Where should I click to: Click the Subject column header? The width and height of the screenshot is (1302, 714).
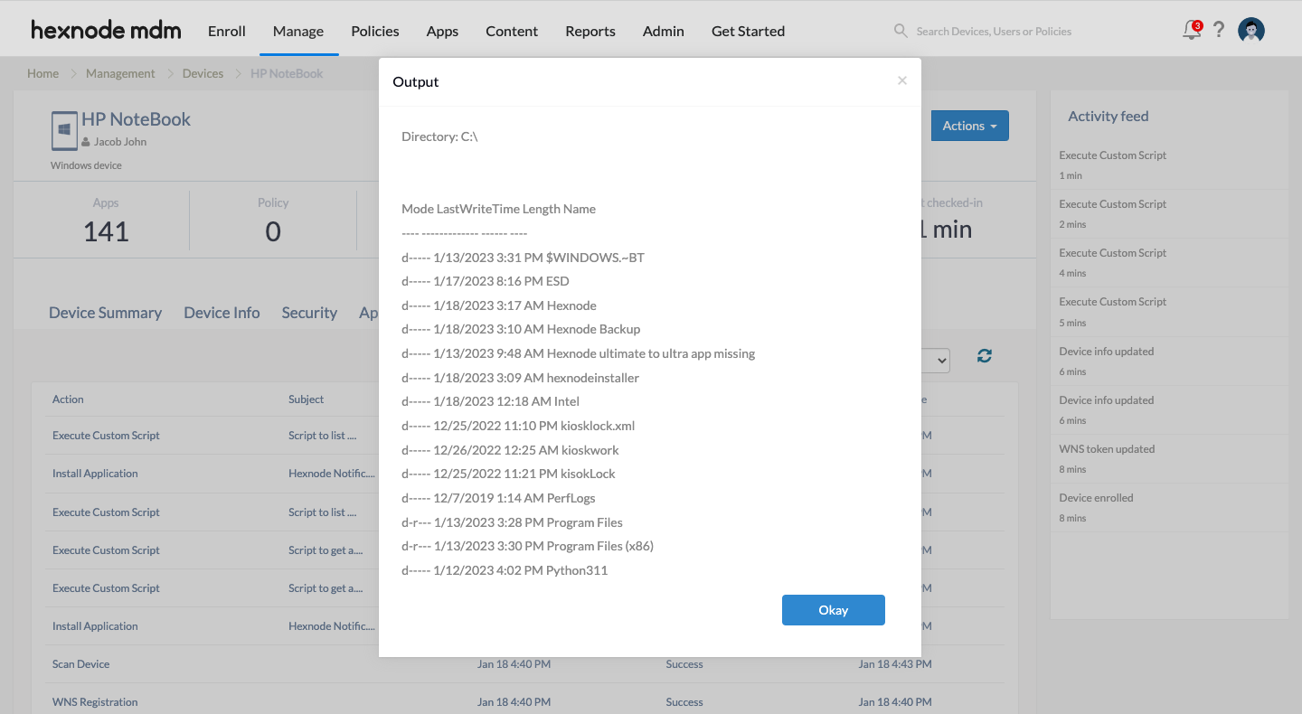tap(307, 399)
